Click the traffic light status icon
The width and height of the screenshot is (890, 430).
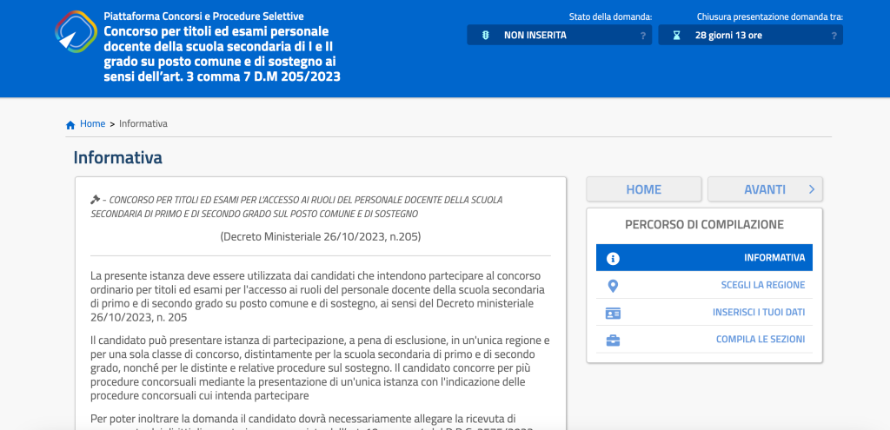click(485, 35)
